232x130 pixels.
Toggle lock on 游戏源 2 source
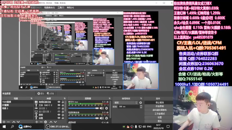[63, 108]
